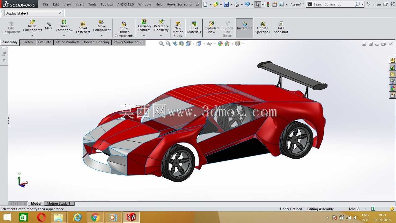Expand the Move Component dropdown arrow
Image resolution: width=396 pixels, height=223 pixels.
pos(101,36)
